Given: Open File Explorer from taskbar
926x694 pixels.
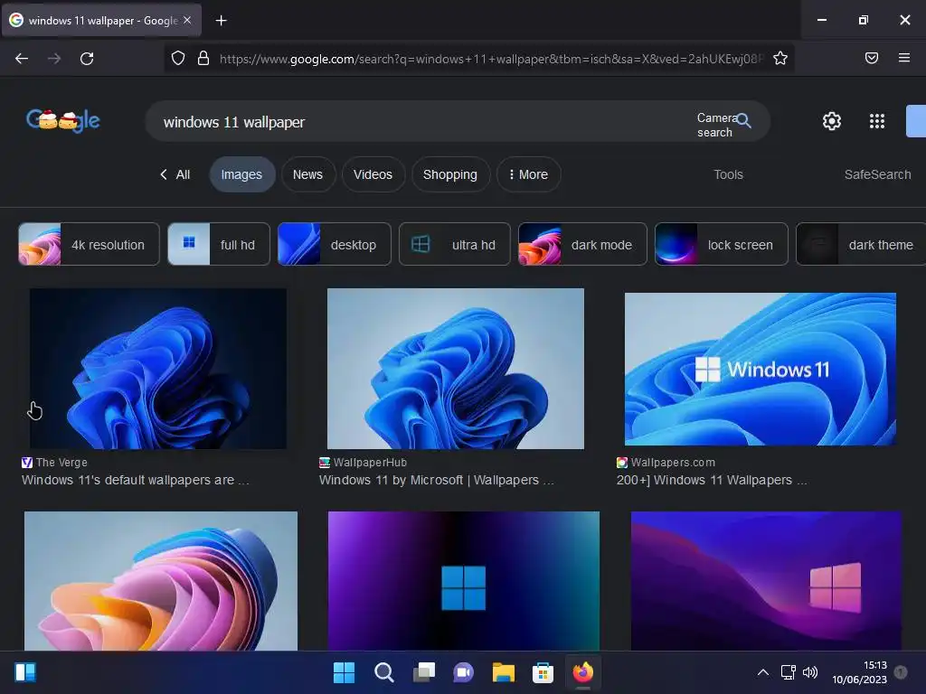Looking at the screenshot, I should click(x=503, y=672).
